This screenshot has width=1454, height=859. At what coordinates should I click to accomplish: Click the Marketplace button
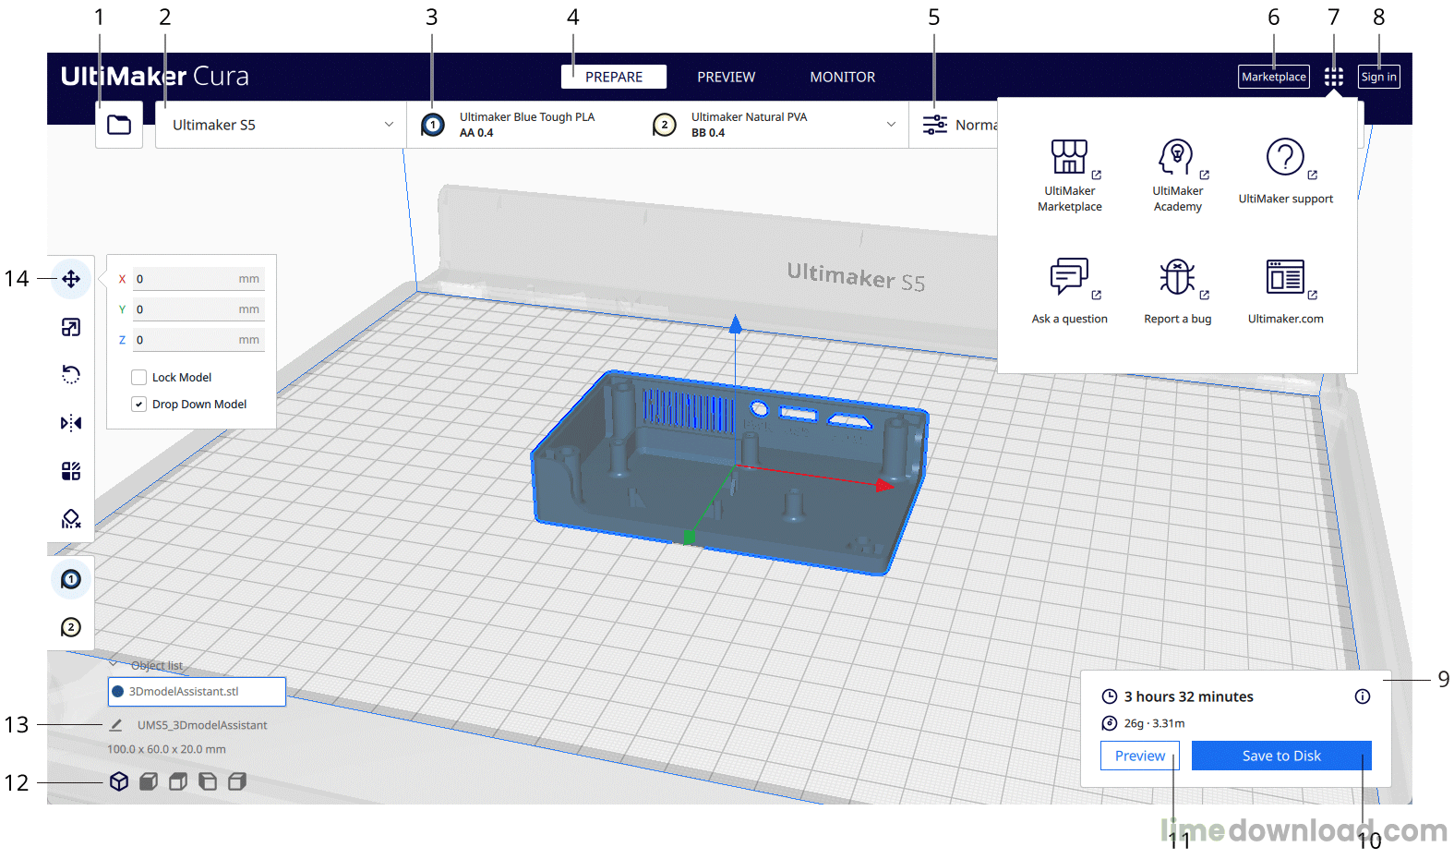point(1274,77)
